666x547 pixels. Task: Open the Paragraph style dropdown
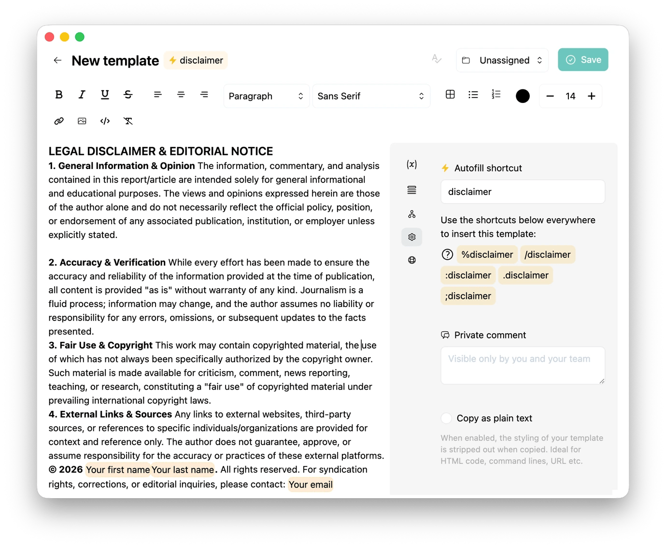click(266, 96)
